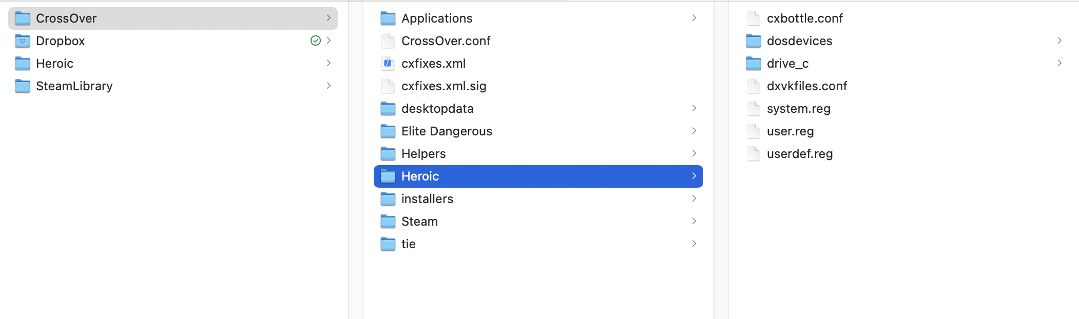Expand Helpers folder chevron
The image size is (1079, 319).
point(694,153)
